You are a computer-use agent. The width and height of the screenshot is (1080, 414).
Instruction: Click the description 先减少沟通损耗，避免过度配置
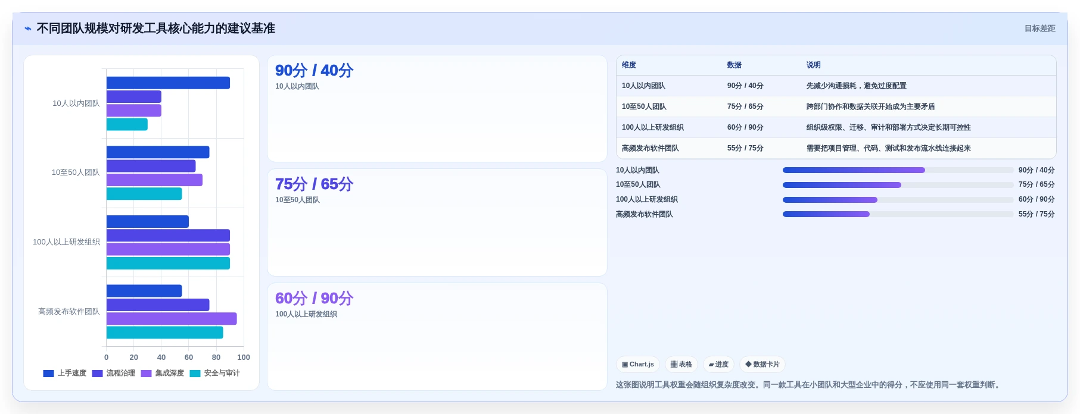click(857, 86)
